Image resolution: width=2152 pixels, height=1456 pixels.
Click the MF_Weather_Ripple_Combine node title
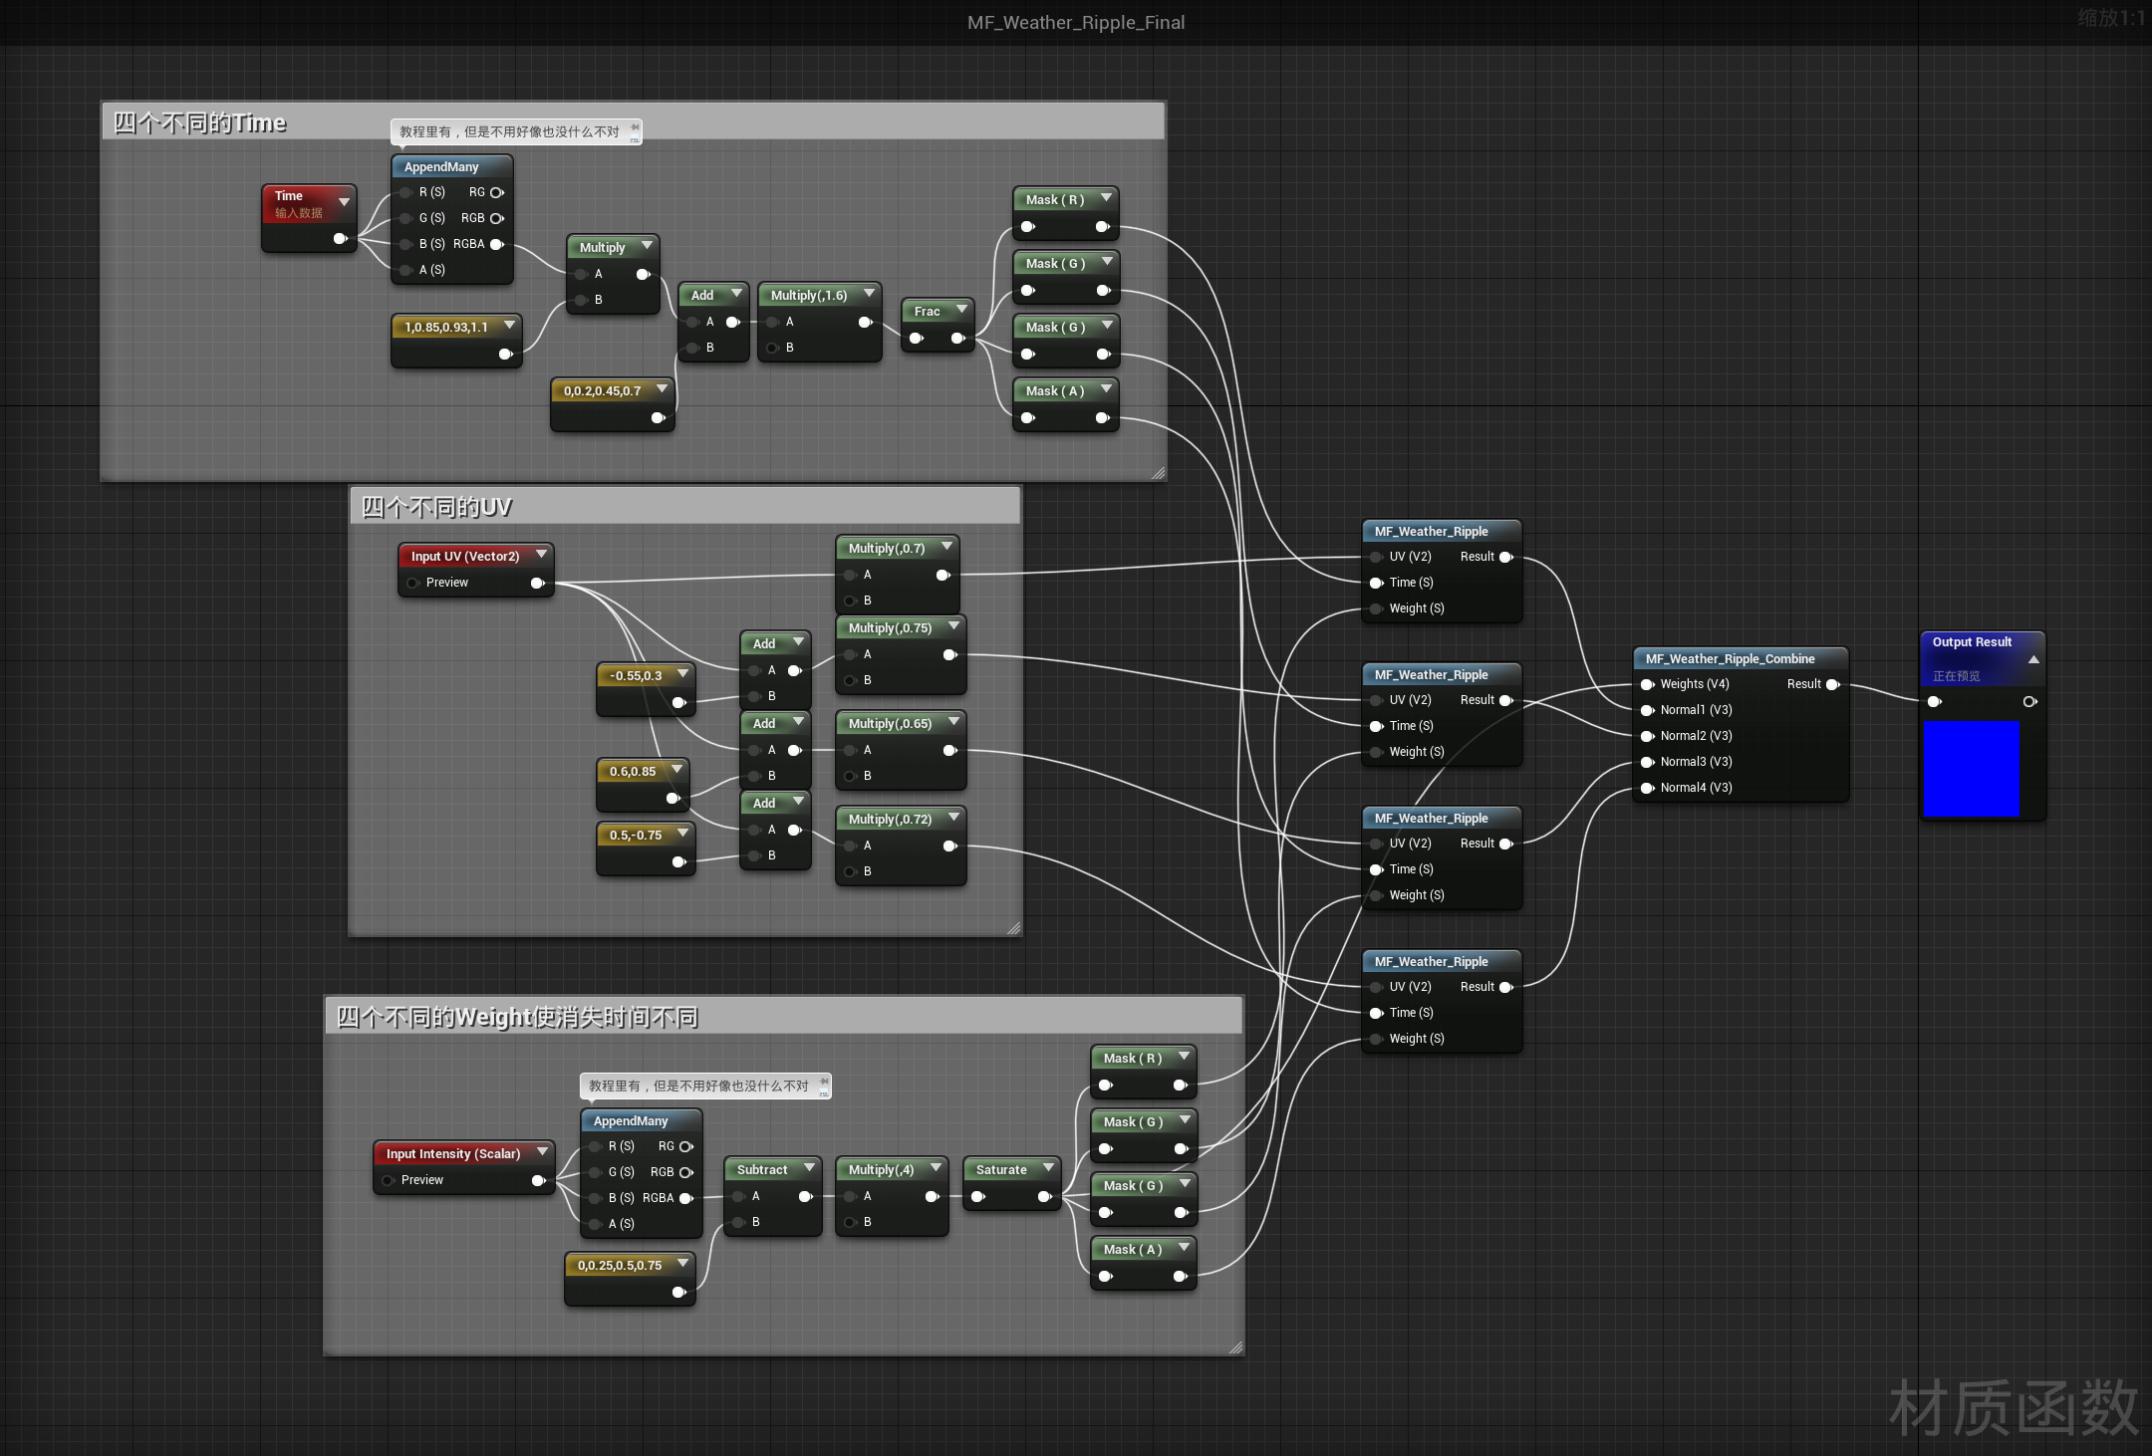tap(1730, 659)
